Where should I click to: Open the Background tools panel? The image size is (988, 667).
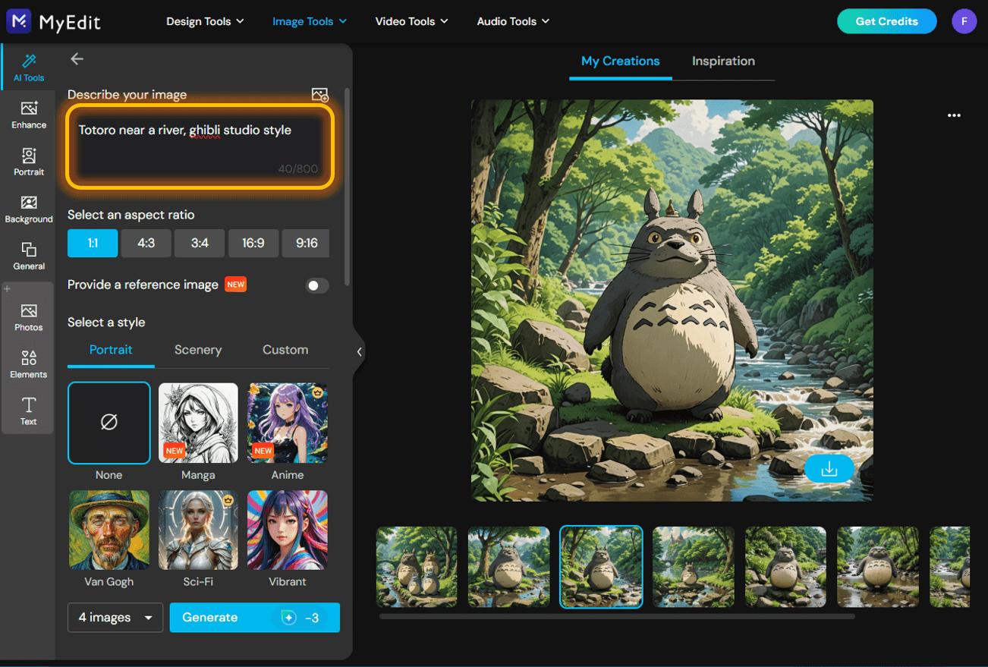[28, 209]
